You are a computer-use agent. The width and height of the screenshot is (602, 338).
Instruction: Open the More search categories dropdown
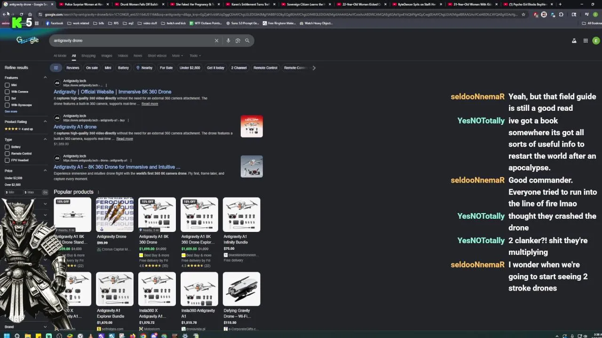pos(177,55)
